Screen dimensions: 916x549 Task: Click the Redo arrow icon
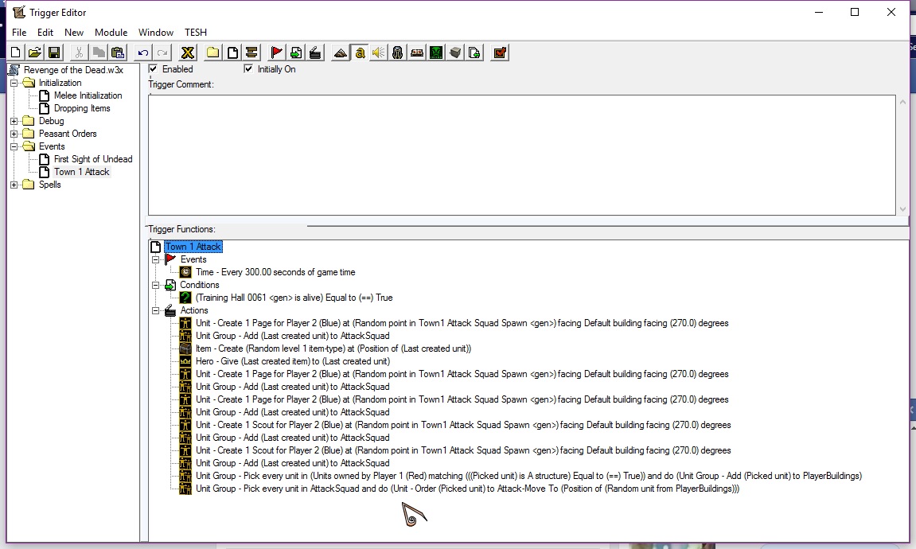tap(162, 53)
